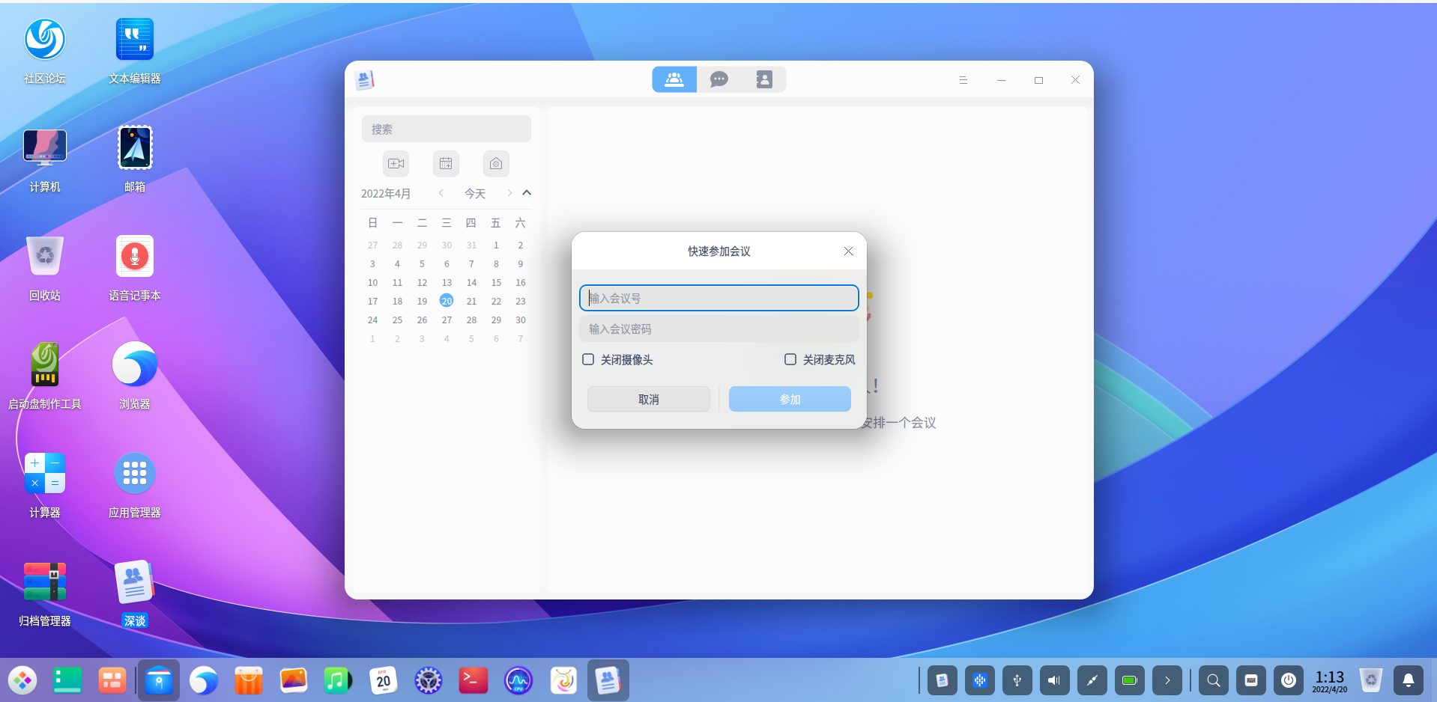Select the meetings view icon
The height and width of the screenshot is (702, 1437).
pyautogui.click(x=674, y=79)
